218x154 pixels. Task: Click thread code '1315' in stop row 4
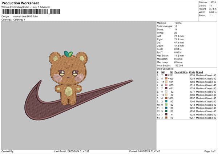click(x=192, y=85)
